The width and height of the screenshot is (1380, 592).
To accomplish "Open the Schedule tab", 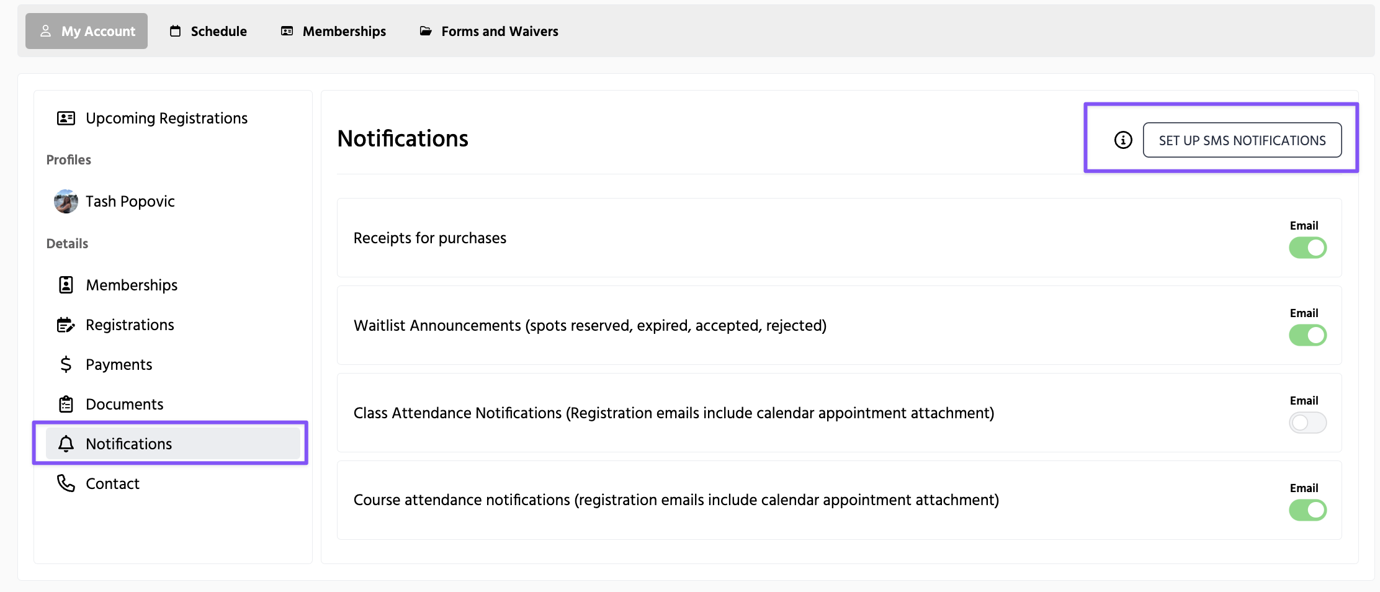I will click(208, 31).
